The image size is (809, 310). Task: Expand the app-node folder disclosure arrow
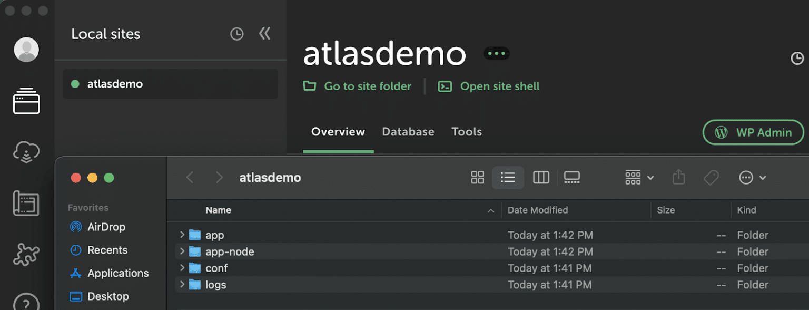[182, 251]
